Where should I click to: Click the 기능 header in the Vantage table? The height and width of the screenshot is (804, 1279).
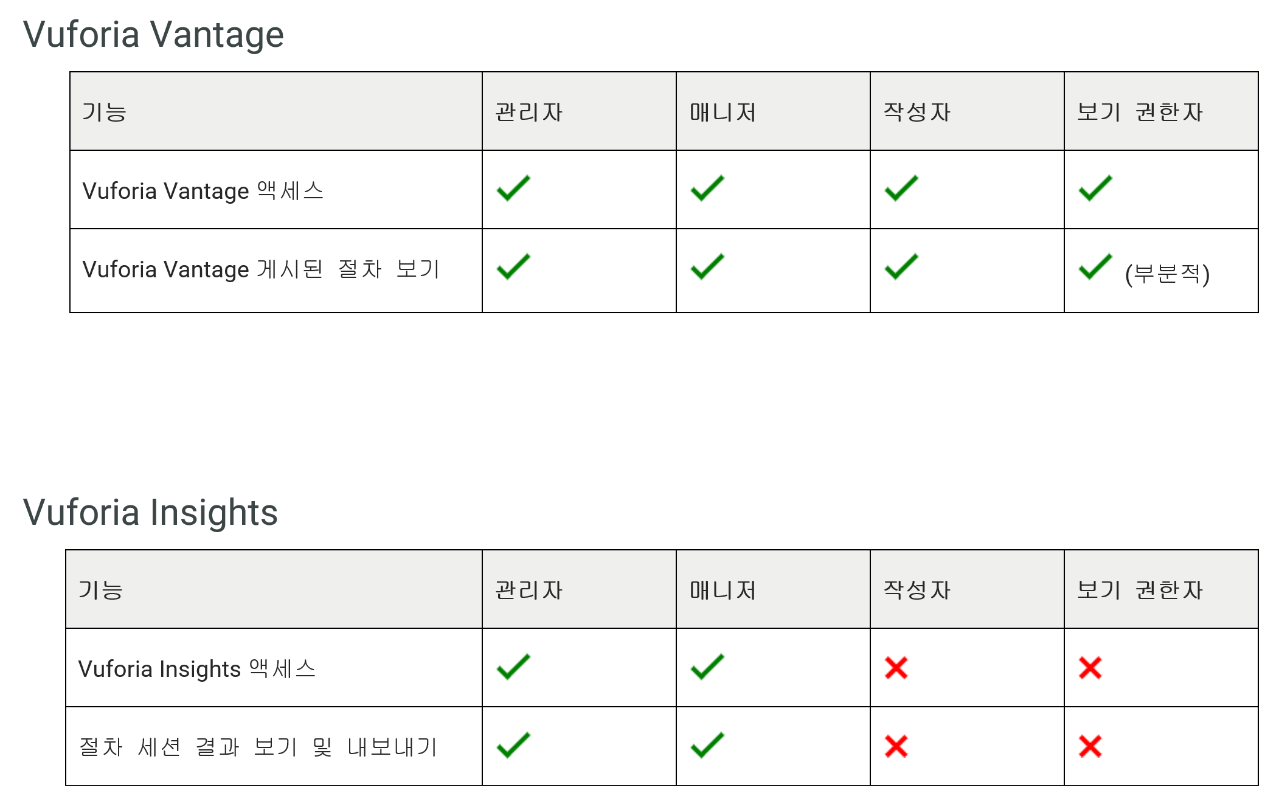105,112
